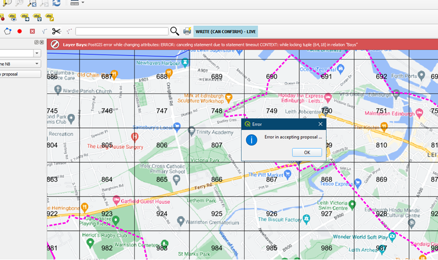Image resolution: width=438 pixels, height=260 pixels.
Task: Click the 'Layer Bays' PostGIS error message
Action: 210,45
